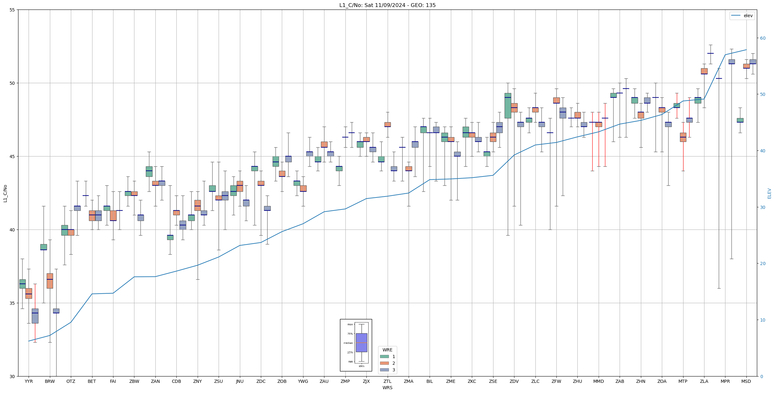Click the elev line legend entry
Viewport: 775px width, 393px height.
click(742, 16)
